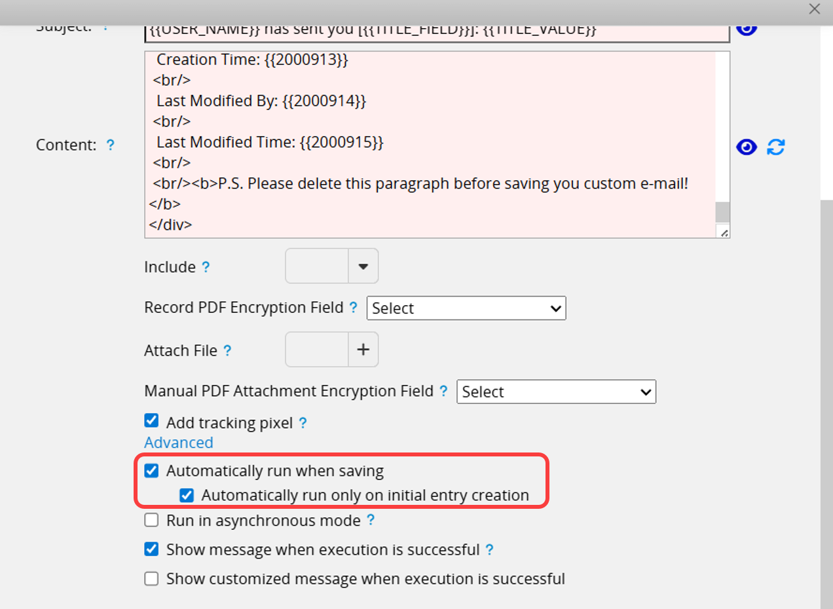Click the Advanced link
The width and height of the screenshot is (833, 609).
[179, 443]
